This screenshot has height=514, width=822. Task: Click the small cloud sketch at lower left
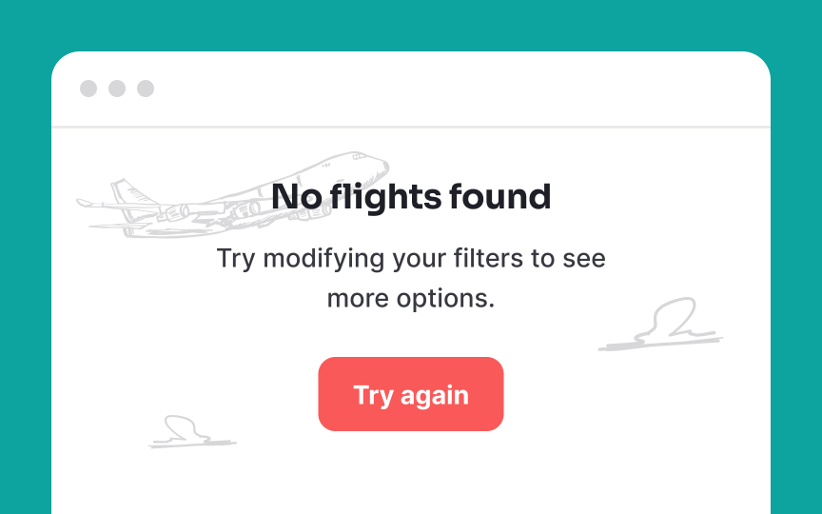point(192,432)
